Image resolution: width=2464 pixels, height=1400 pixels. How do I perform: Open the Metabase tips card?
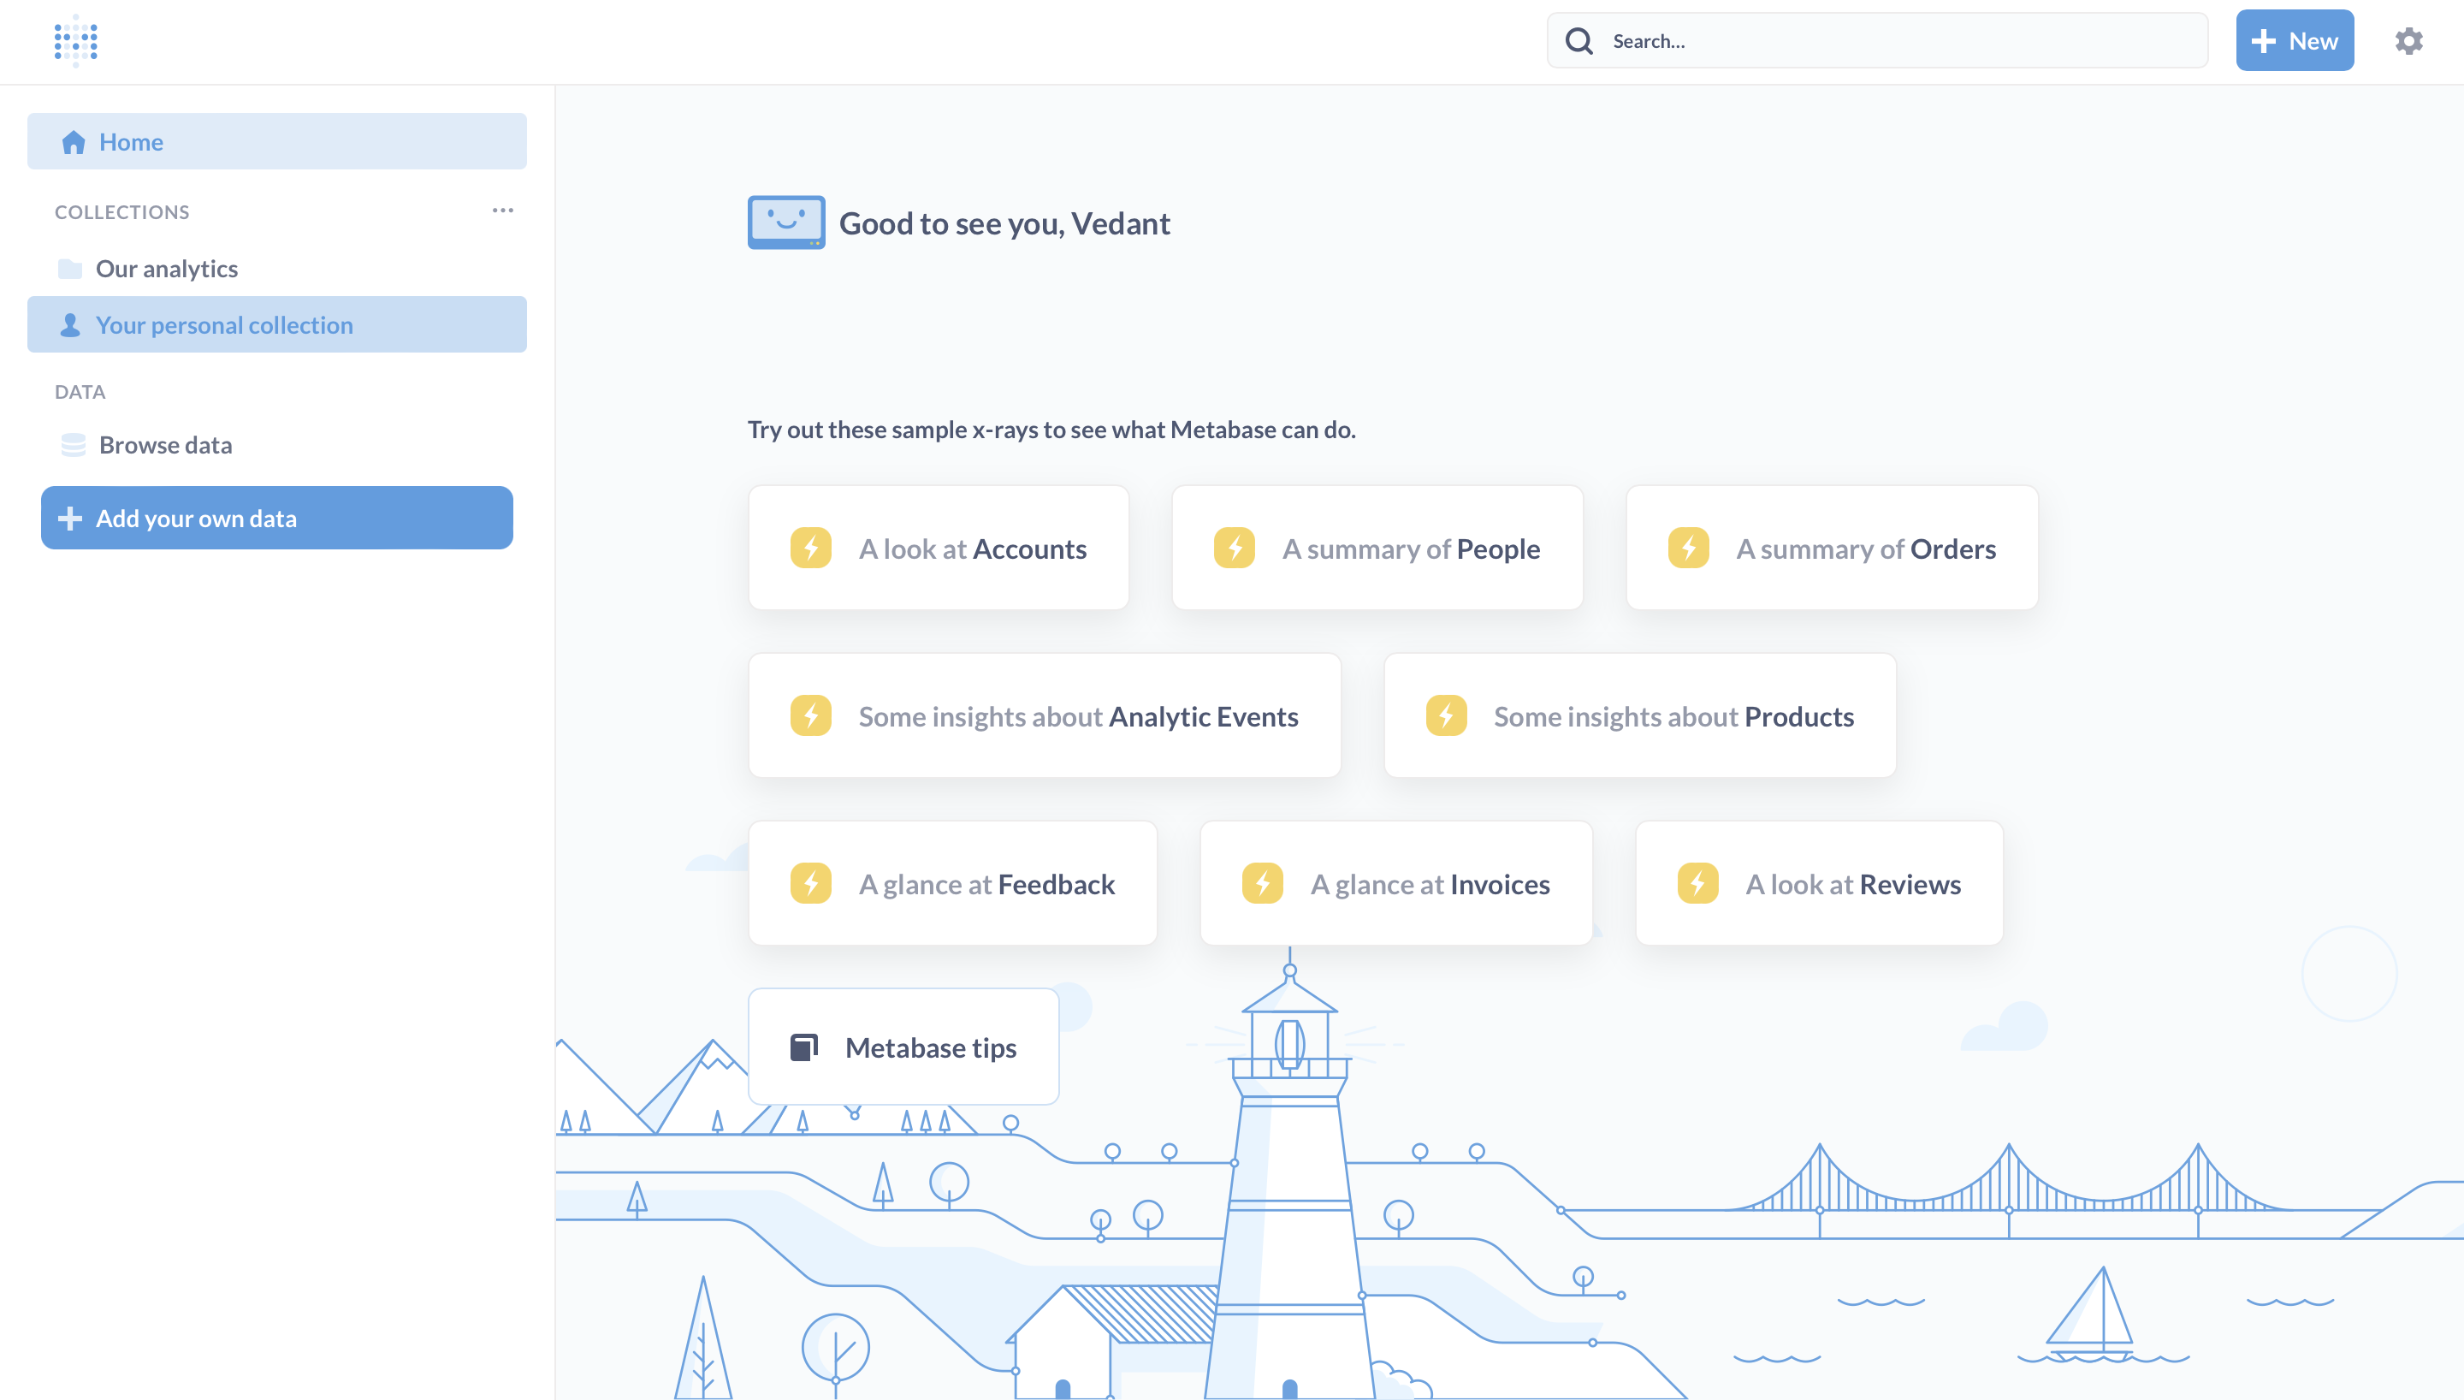(x=903, y=1047)
